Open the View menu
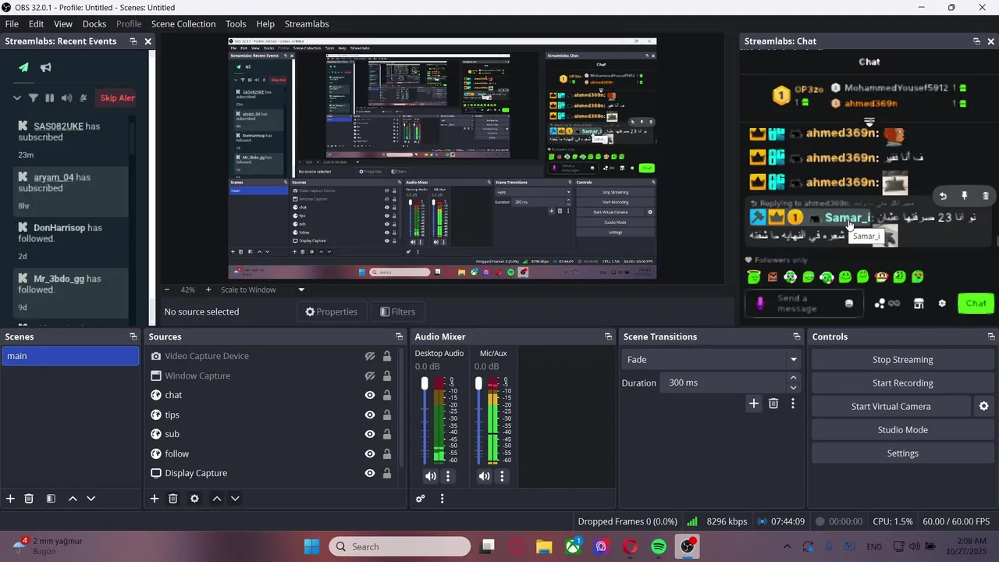Screen dimensions: 999x562 click(x=63, y=23)
